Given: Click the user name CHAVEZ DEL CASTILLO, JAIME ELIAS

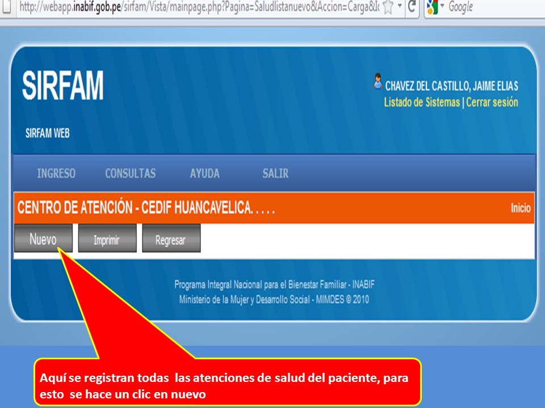Looking at the screenshot, I should tap(451, 86).
